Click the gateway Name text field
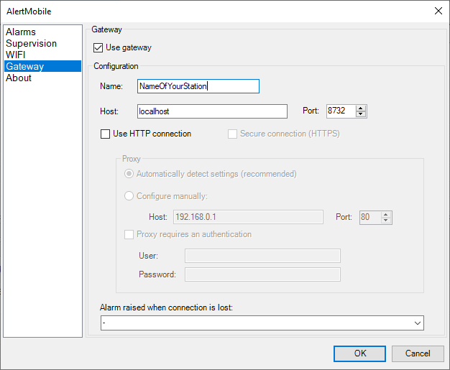Screen dimensions: 450x370 click(198, 86)
